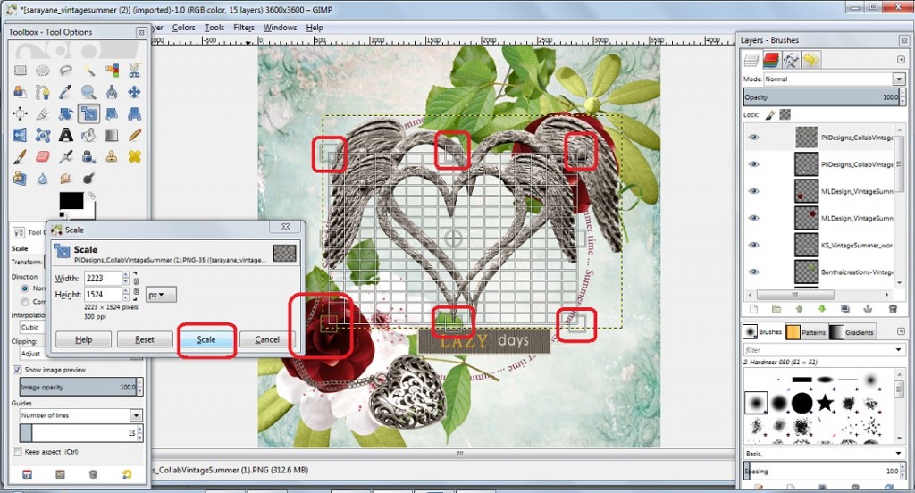Viewport: 915px width, 493px height.
Task: Lower the layer with the down arrow
Action: click(x=822, y=309)
